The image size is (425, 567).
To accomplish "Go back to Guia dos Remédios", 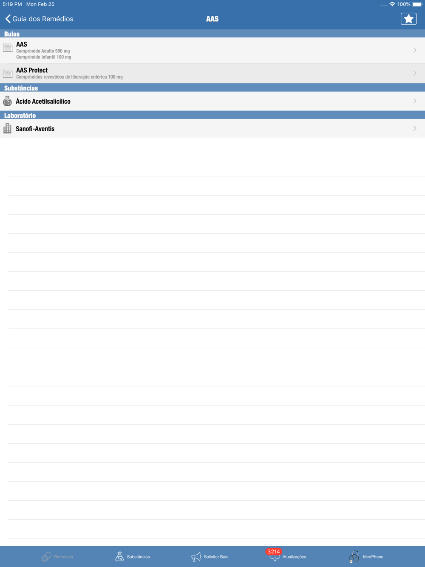I will point(39,19).
